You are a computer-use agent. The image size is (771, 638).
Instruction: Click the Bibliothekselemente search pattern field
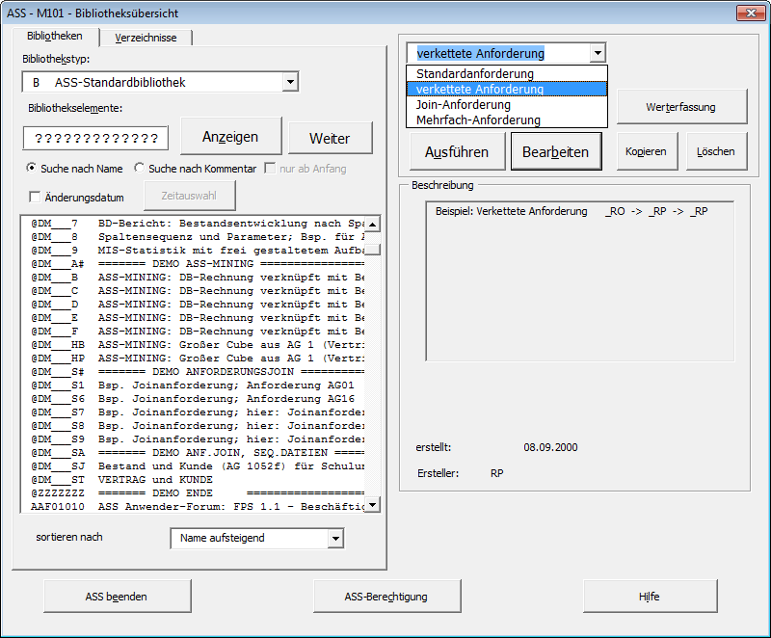[95, 138]
